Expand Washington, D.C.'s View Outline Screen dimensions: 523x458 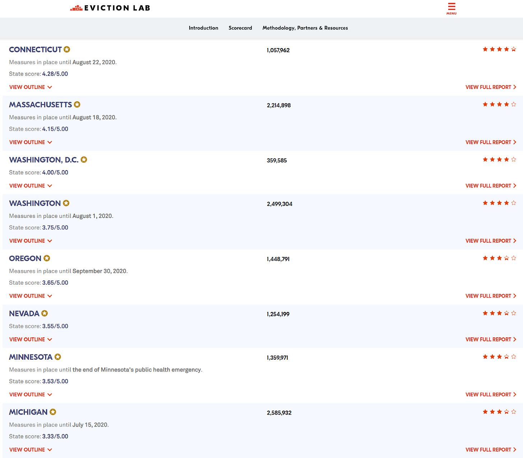point(31,186)
